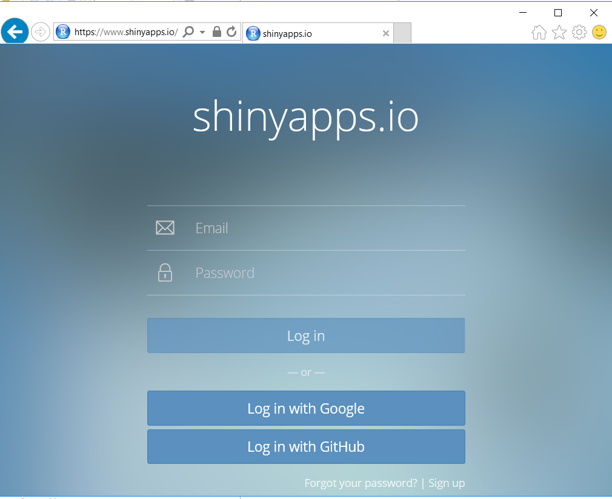Go back using the browser back arrow

pos(15,31)
